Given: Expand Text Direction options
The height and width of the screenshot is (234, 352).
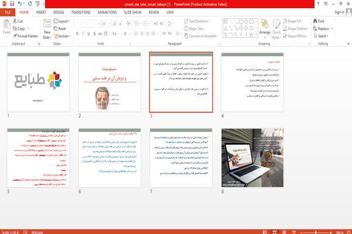Looking at the screenshot, I should [x=197, y=21].
